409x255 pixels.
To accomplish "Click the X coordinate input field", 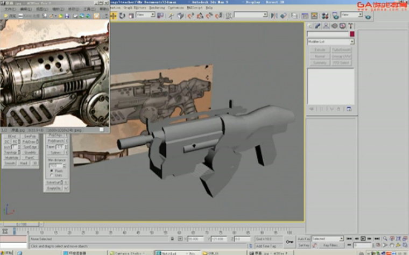I will (x=195, y=239).
